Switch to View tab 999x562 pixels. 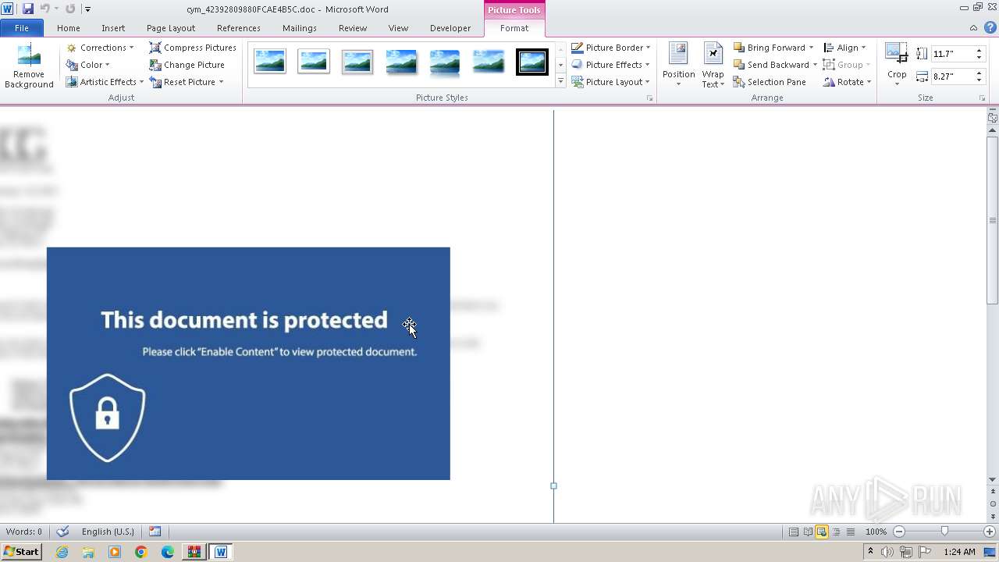click(399, 28)
